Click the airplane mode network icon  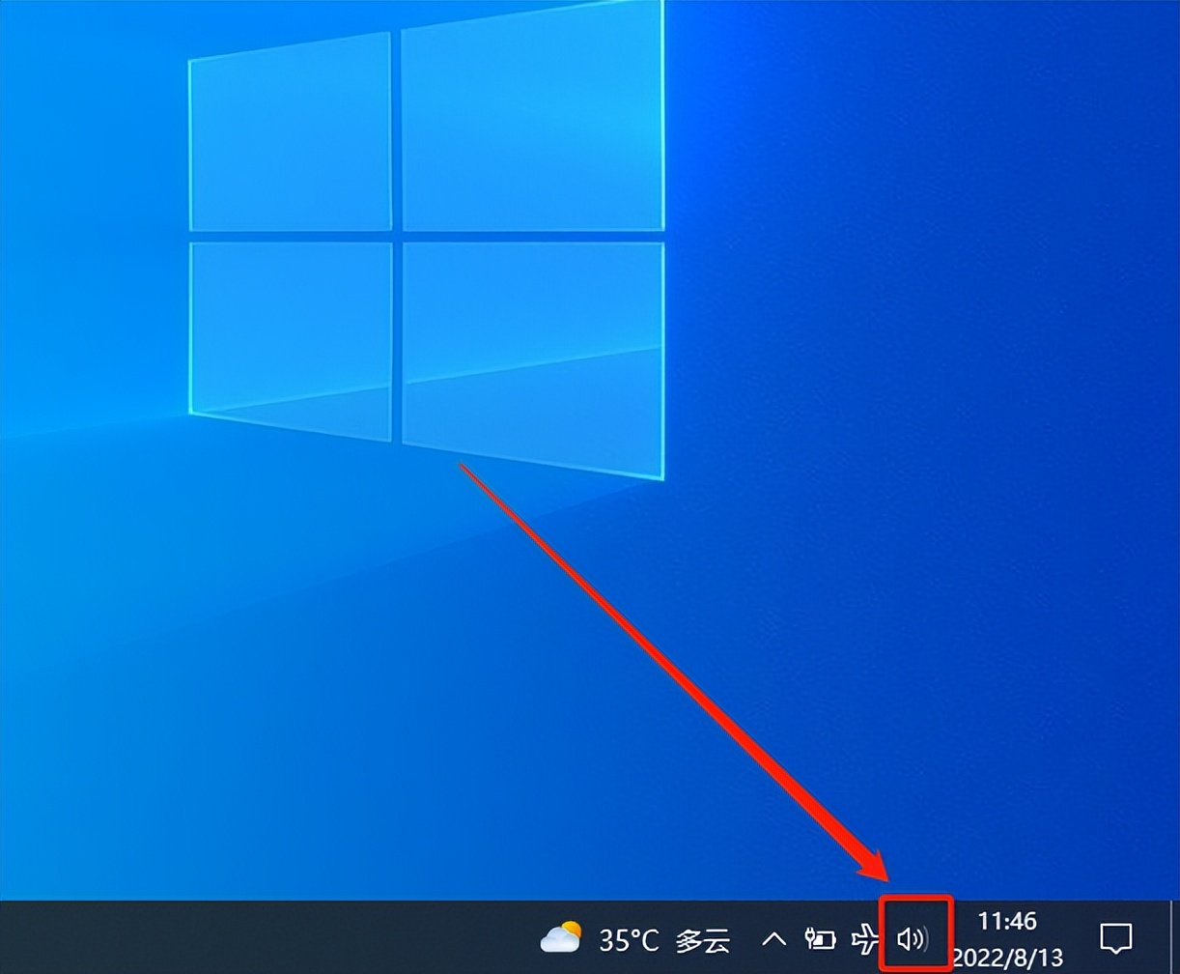pyautogui.click(x=866, y=937)
